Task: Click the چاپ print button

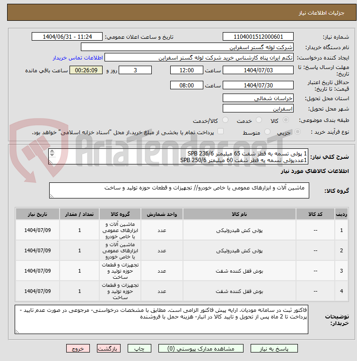Action: click(139, 349)
